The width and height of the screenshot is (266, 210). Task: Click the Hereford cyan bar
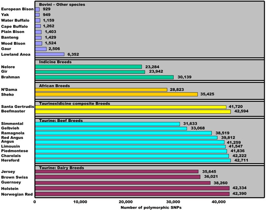point(133,161)
